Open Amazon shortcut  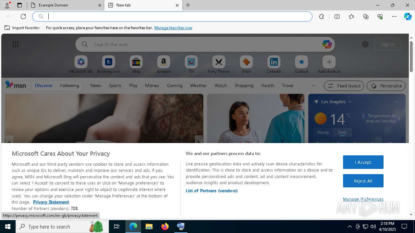click(x=164, y=64)
